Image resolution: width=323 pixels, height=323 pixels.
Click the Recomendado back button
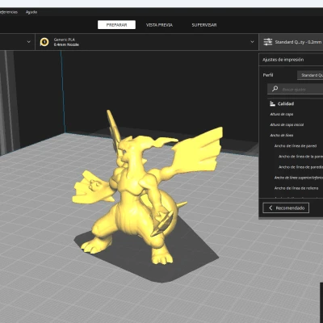(x=286, y=208)
